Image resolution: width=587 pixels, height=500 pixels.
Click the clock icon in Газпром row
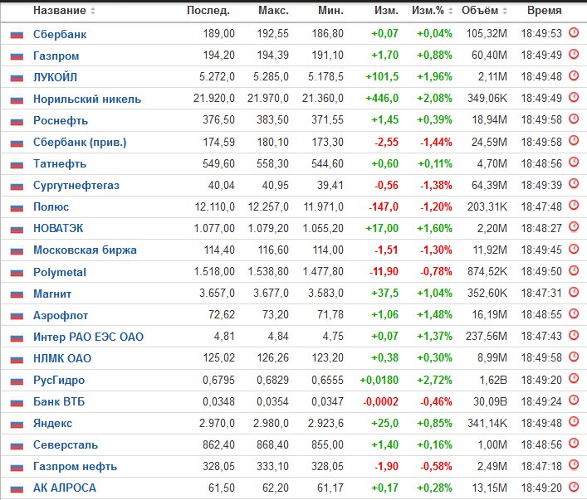[x=574, y=54]
